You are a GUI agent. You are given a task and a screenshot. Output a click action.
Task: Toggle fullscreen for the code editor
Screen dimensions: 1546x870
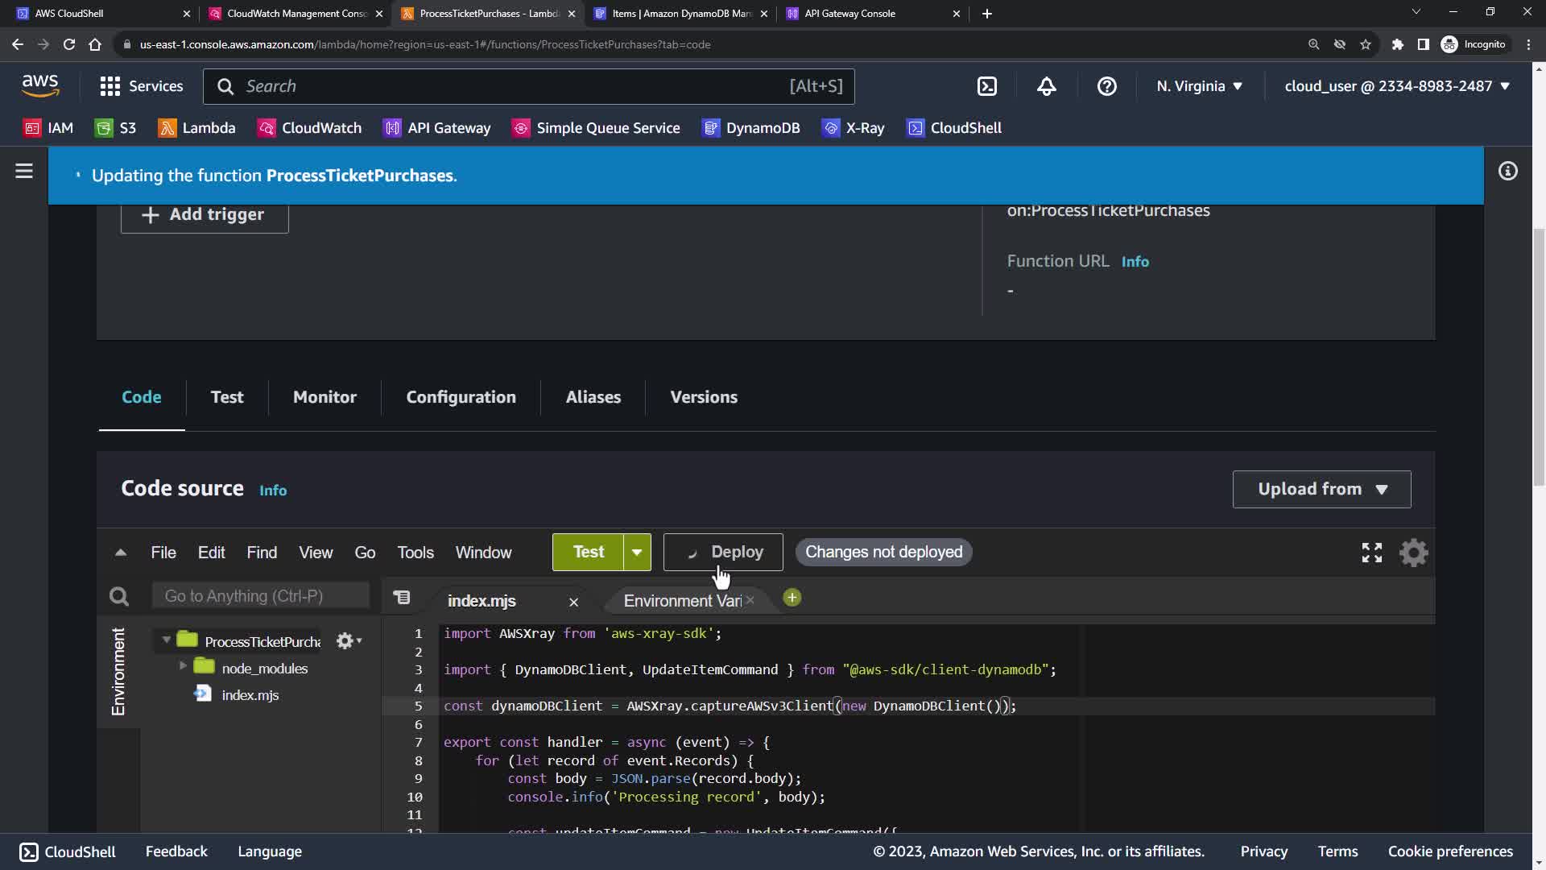pyautogui.click(x=1371, y=553)
